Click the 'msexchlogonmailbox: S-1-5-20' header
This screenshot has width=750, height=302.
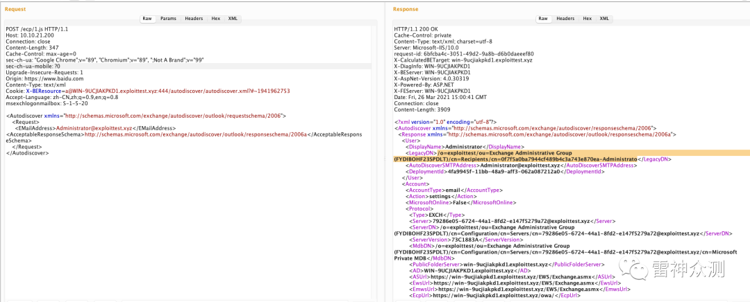point(47,103)
